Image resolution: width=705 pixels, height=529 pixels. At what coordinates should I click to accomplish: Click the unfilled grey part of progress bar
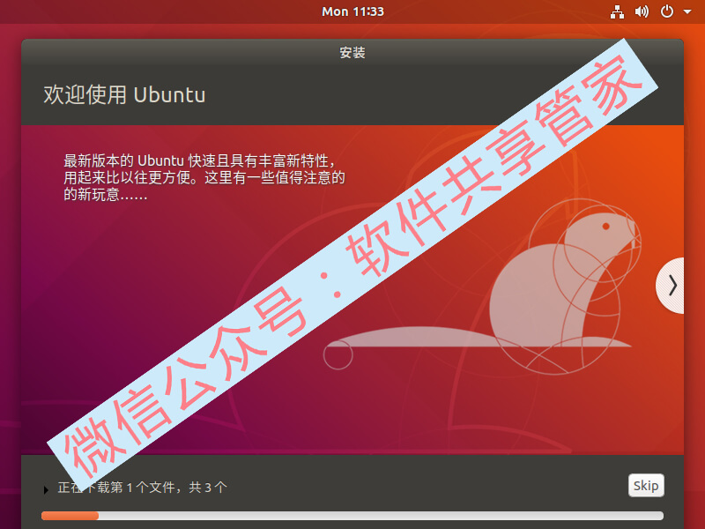381,516
